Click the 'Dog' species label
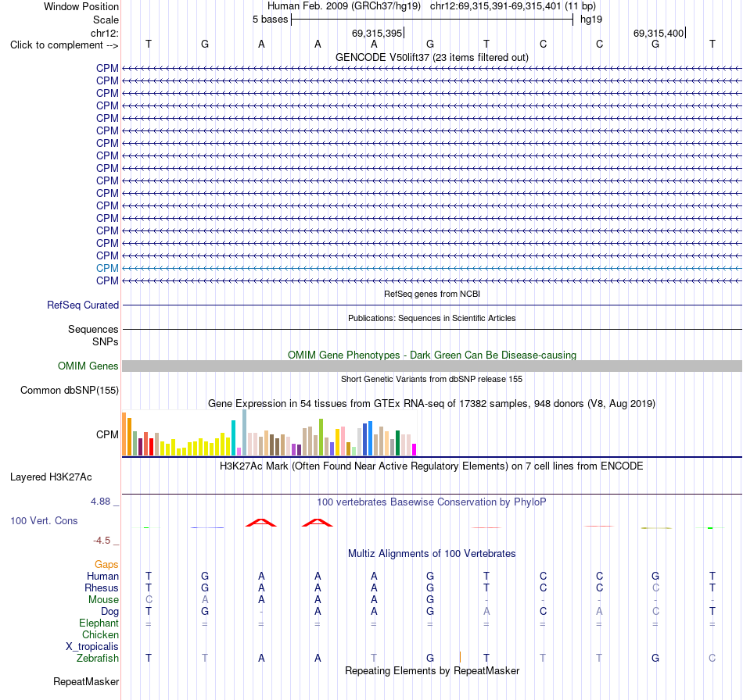This screenshot has height=700, width=743. (109, 612)
